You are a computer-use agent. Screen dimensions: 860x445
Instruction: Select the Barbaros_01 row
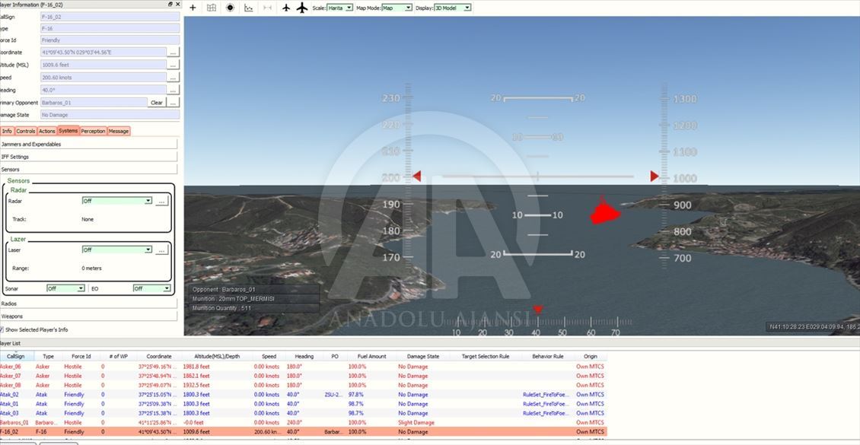click(x=304, y=422)
